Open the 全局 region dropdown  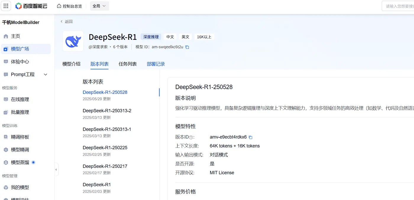(x=99, y=6)
